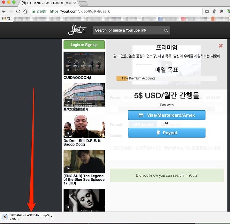The width and height of the screenshot is (230, 224).
Task: Click 'Did you know you can search' banner
Action: (x=167, y=175)
